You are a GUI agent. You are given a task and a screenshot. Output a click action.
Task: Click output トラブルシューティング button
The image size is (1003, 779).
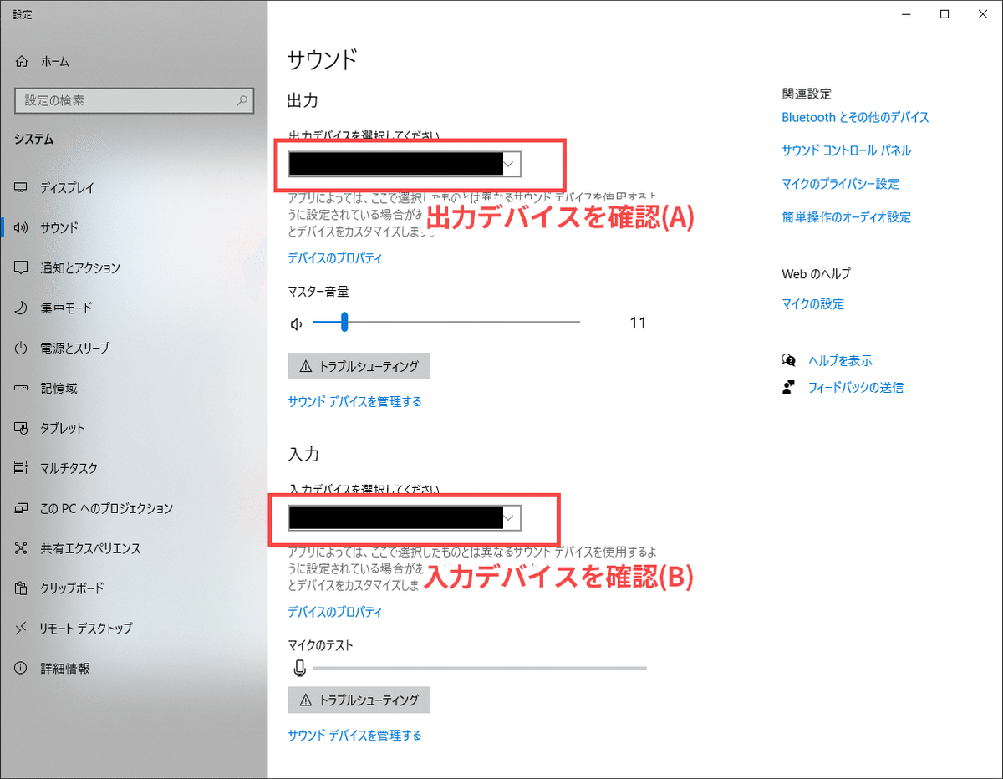(359, 366)
